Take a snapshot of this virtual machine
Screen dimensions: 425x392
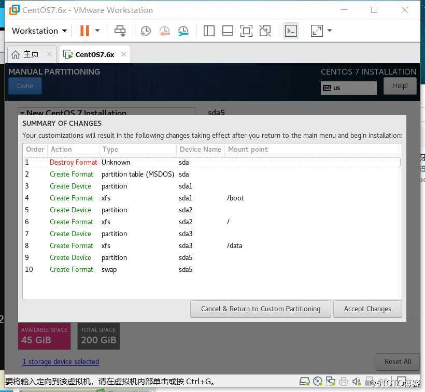pyautogui.click(x=146, y=31)
